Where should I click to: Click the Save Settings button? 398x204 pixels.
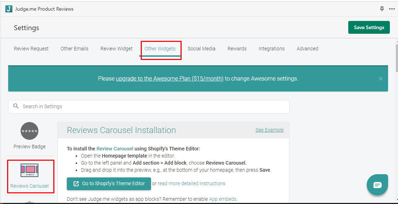pyautogui.click(x=369, y=27)
